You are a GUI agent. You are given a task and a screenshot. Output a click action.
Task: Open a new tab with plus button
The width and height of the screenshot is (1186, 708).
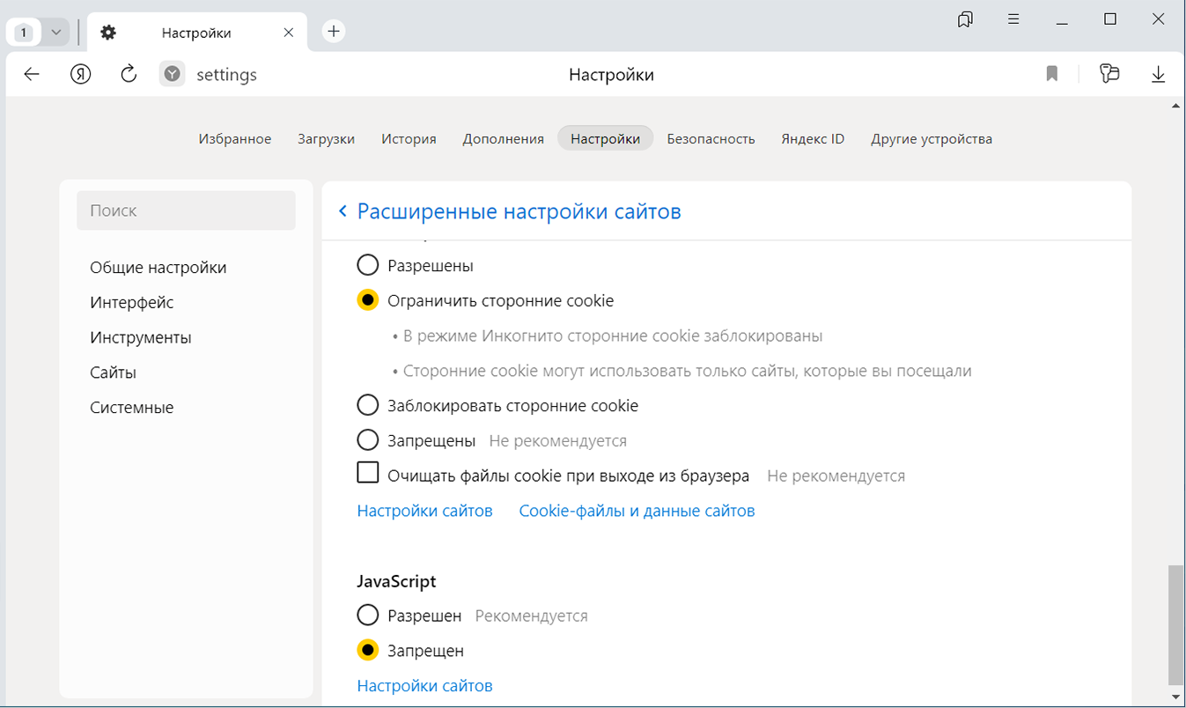pos(333,32)
